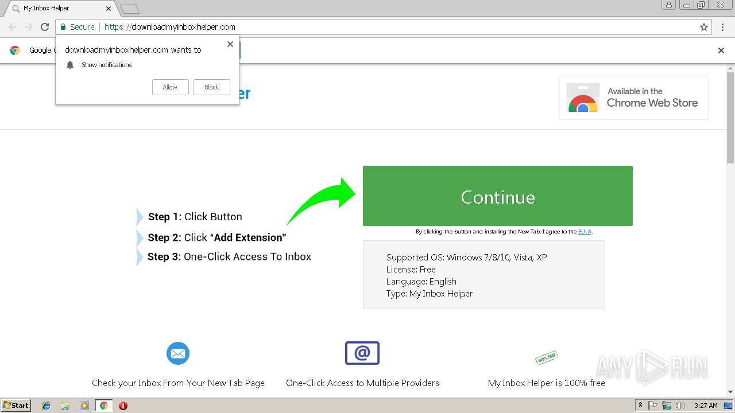Click One-Click Access to Multiple Providers text
Viewport: 735px width, 413px height.
[x=362, y=383]
